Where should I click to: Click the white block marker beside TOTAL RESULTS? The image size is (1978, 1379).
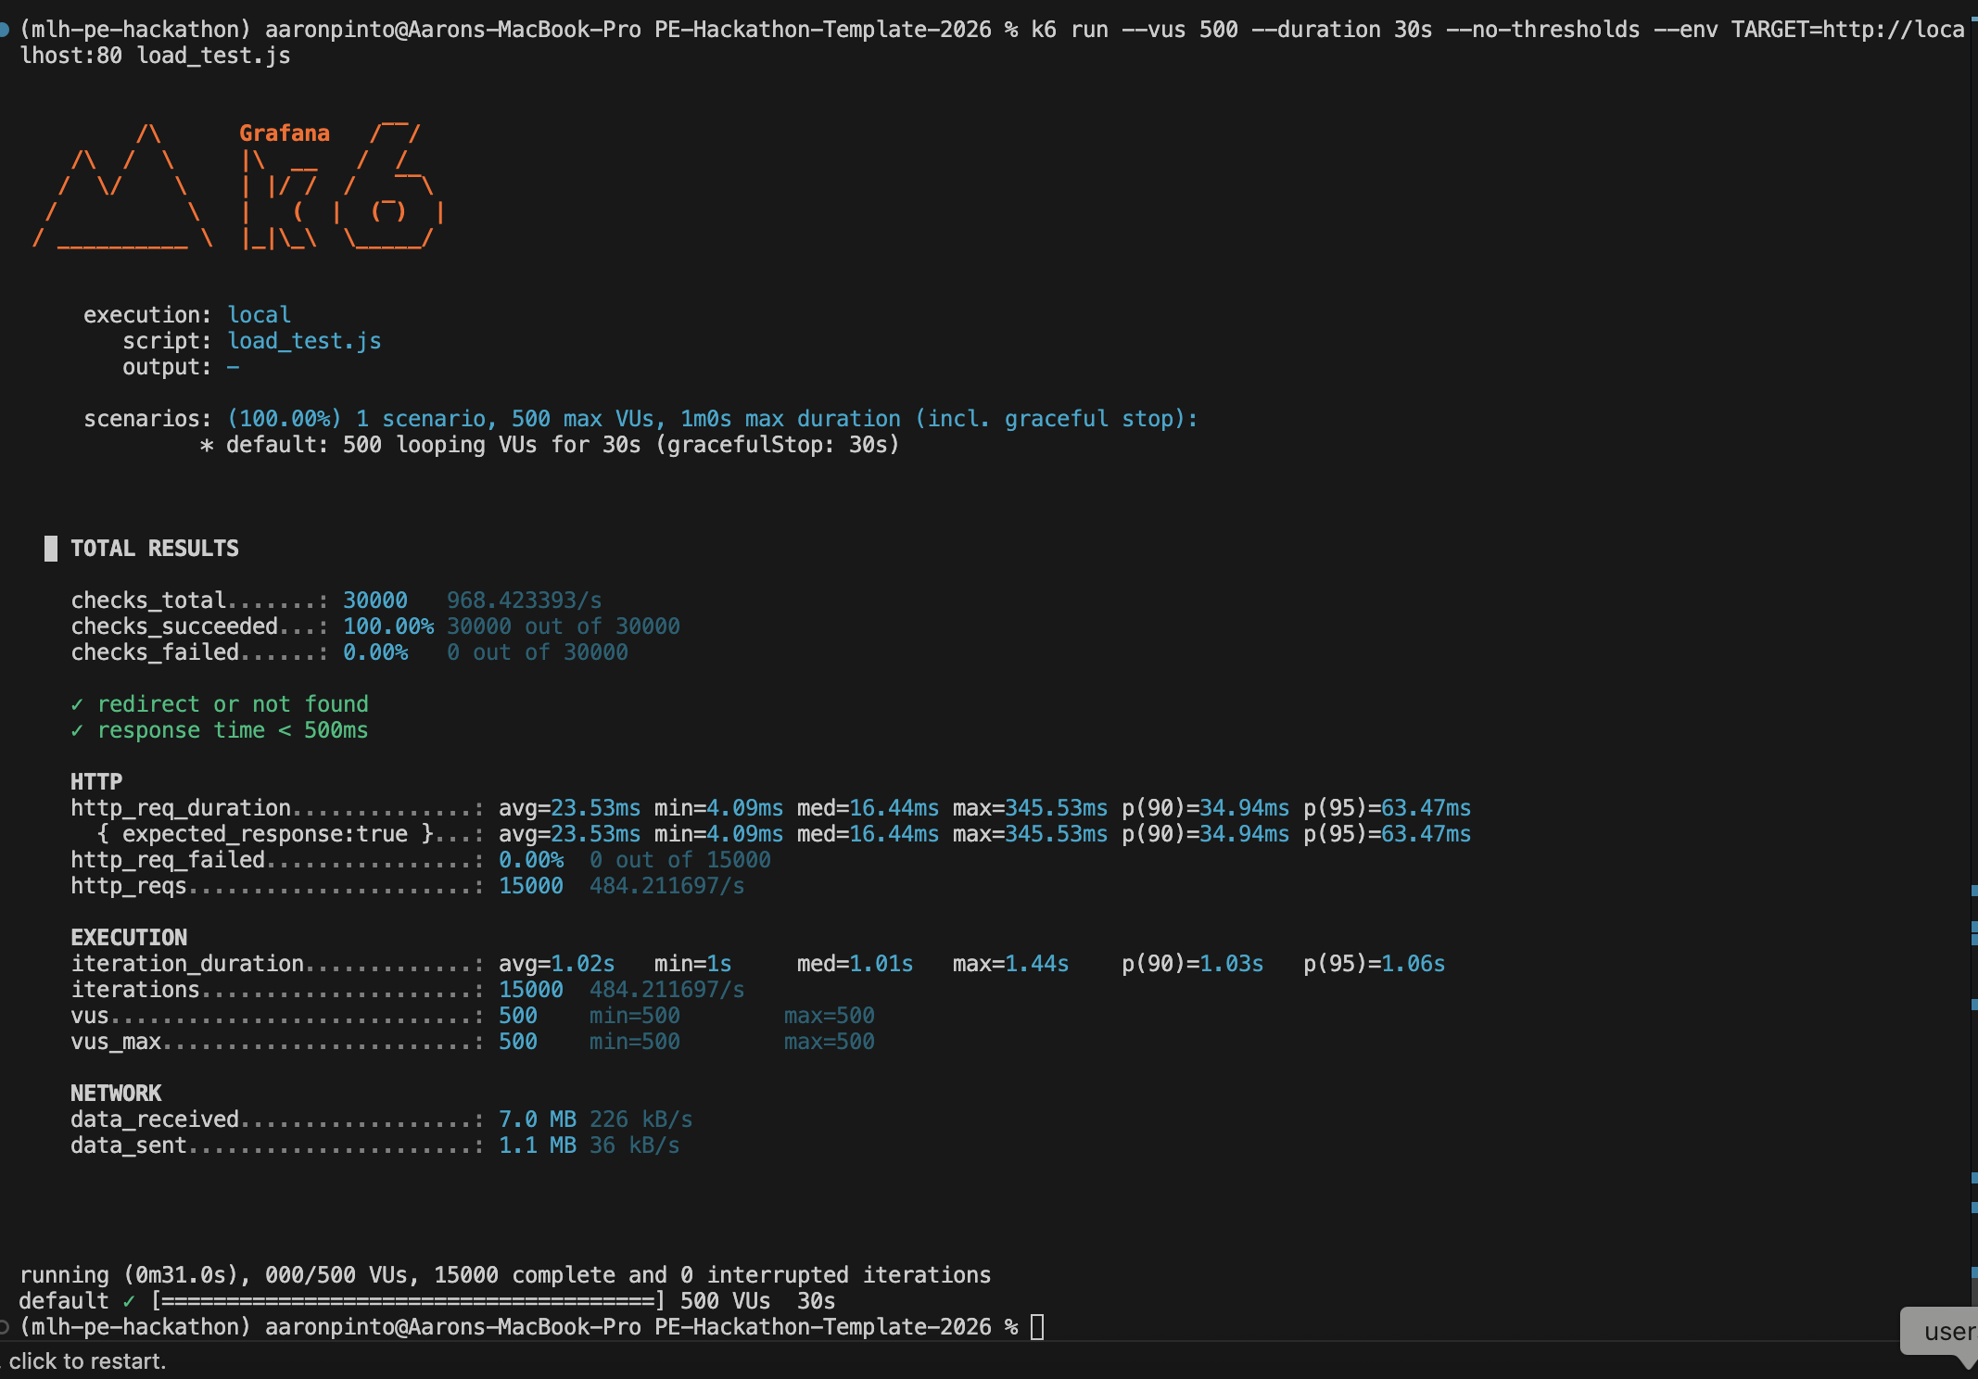click(x=51, y=549)
